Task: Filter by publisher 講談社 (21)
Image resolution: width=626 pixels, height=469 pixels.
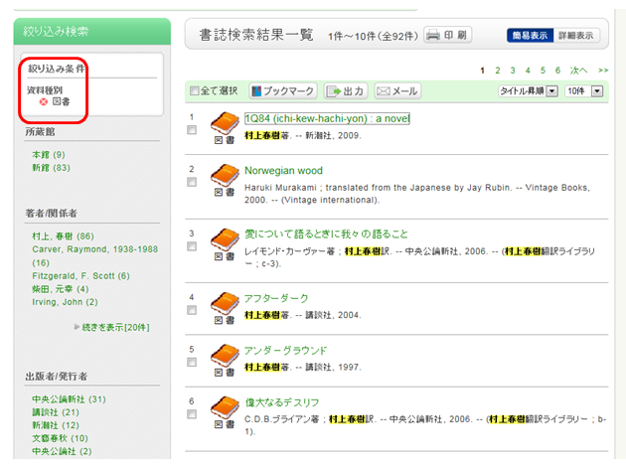Action: pyautogui.click(x=56, y=412)
